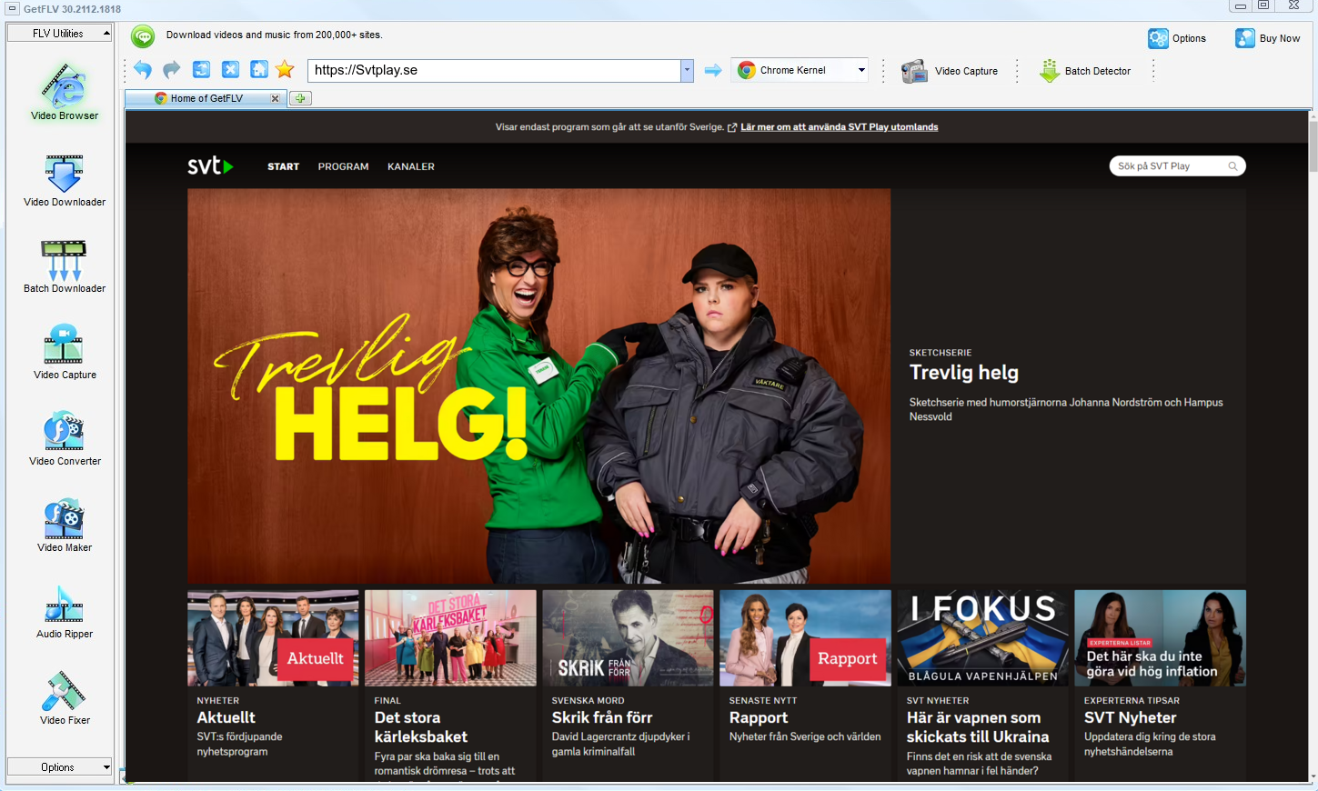
Task: Click the magnifier icon in the SVT search box
Action: (1233, 166)
